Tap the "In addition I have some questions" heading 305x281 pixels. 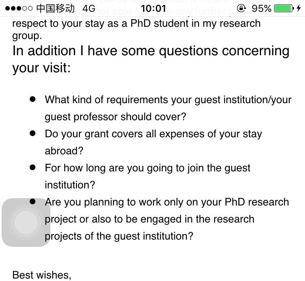(151, 52)
